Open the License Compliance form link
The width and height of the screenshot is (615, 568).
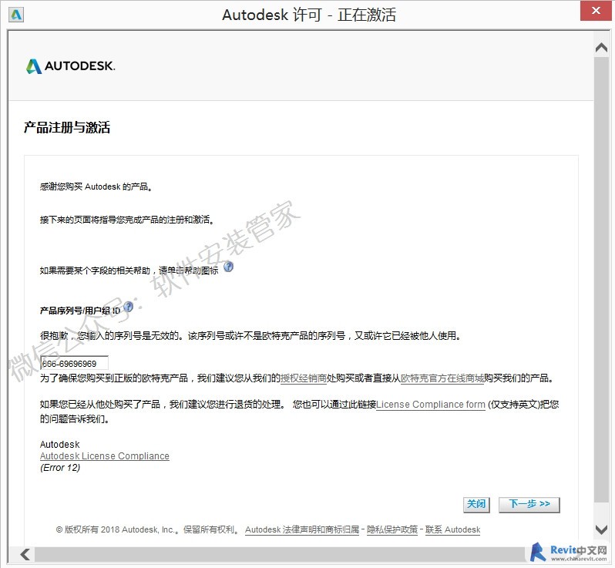pos(431,405)
